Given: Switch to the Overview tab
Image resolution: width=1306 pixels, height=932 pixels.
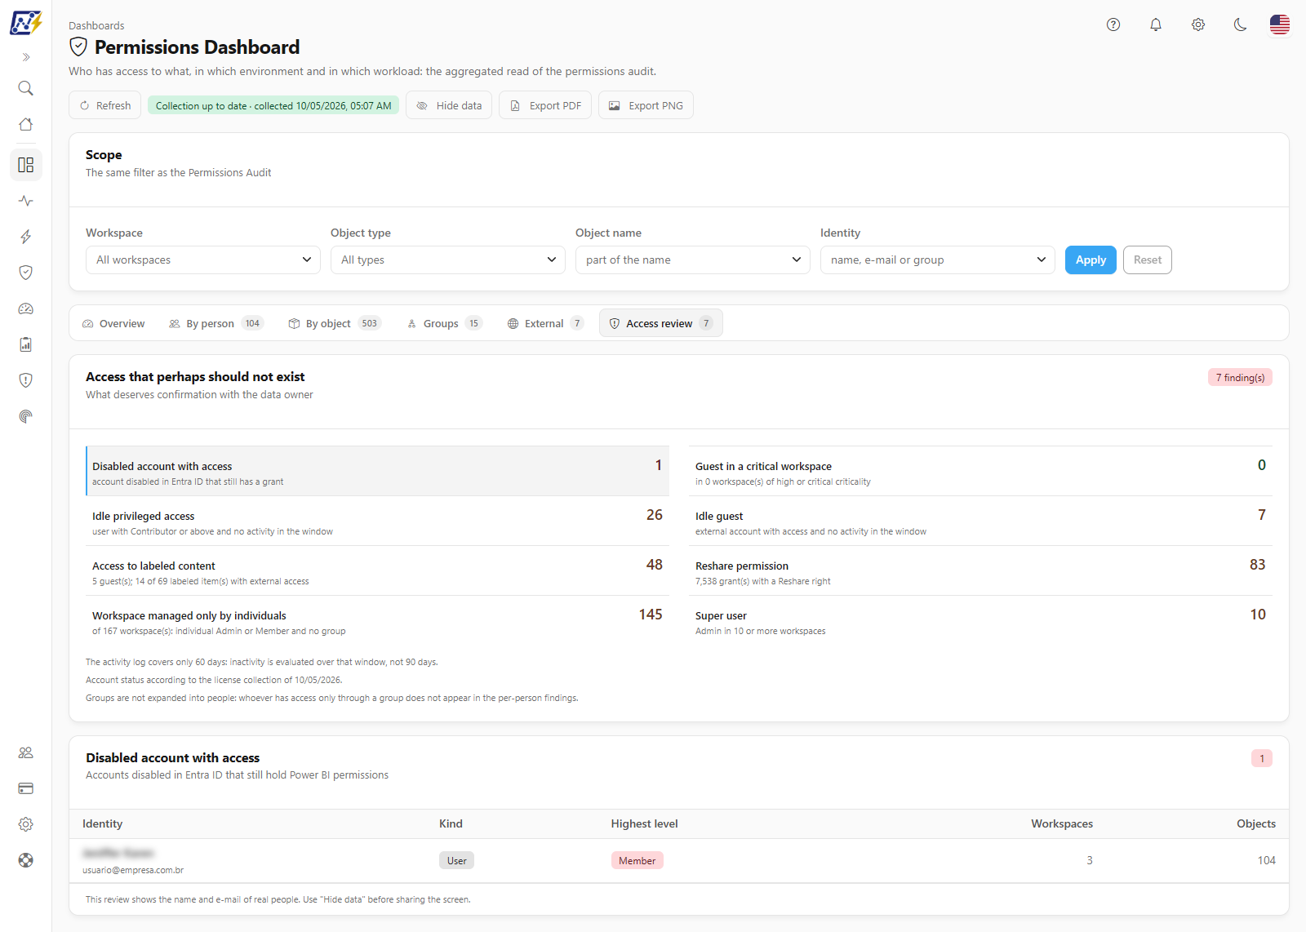Looking at the screenshot, I should coord(113,323).
